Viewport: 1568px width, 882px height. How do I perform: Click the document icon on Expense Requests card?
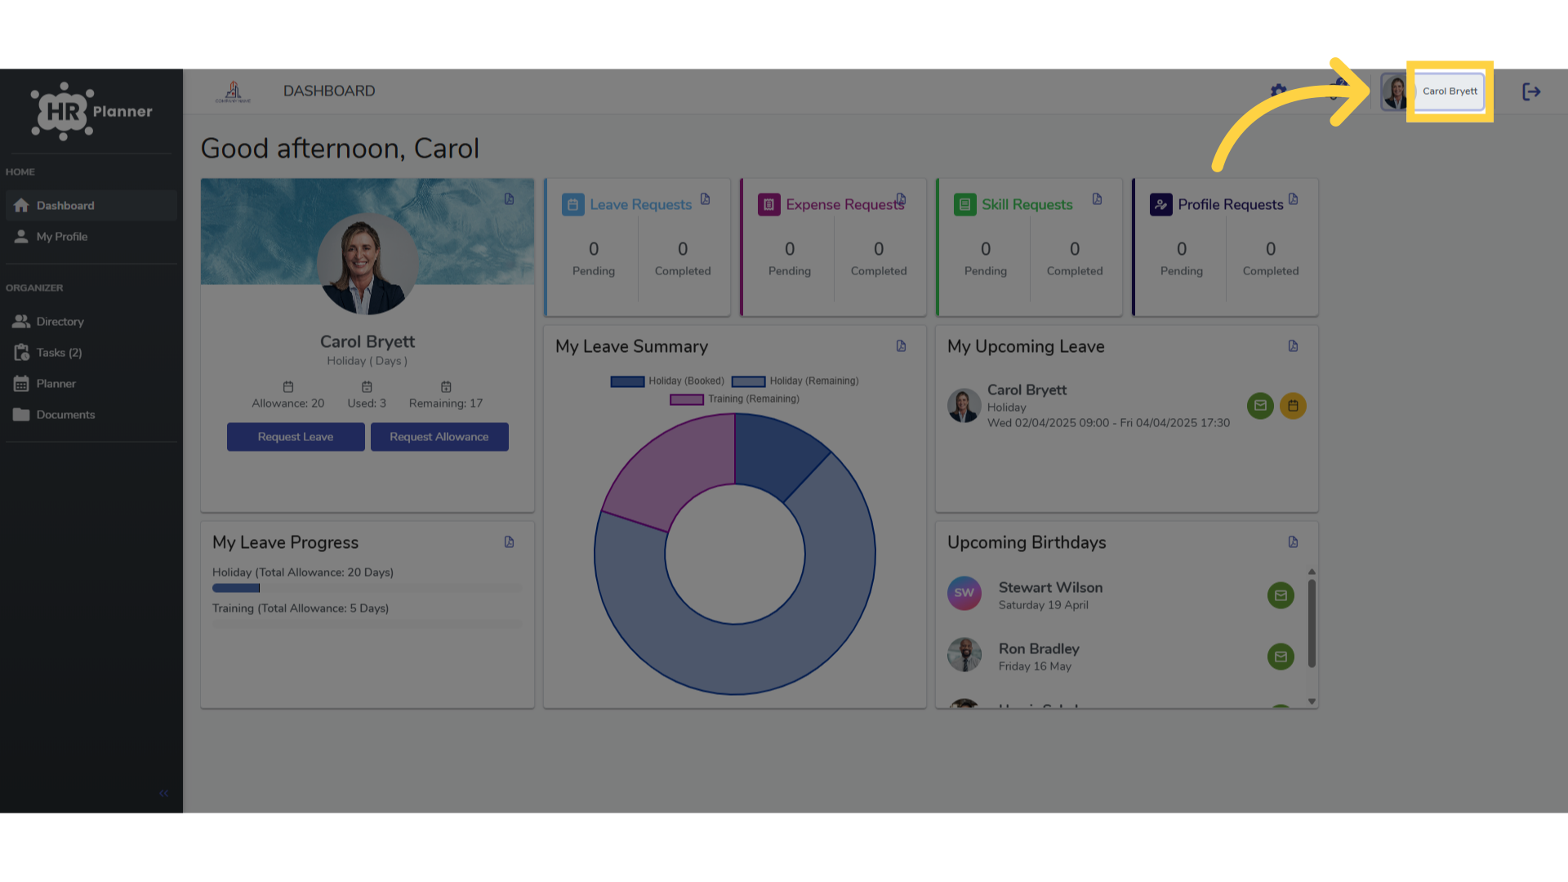click(901, 199)
